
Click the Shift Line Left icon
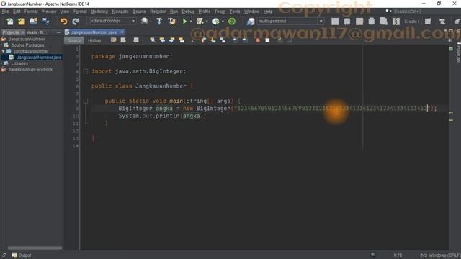(236, 40)
